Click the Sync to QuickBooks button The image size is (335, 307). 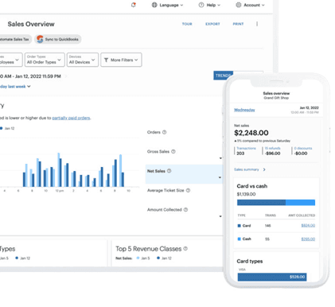[x=58, y=39]
